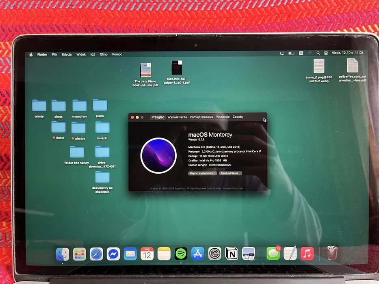Open Messages with 13 badge
The image size is (379, 284).
[x=273, y=253]
